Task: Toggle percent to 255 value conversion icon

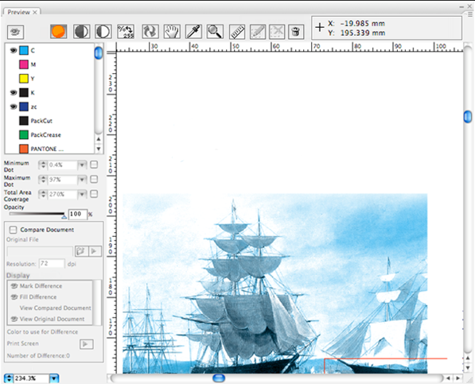Action: pyautogui.click(x=126, y=32)
